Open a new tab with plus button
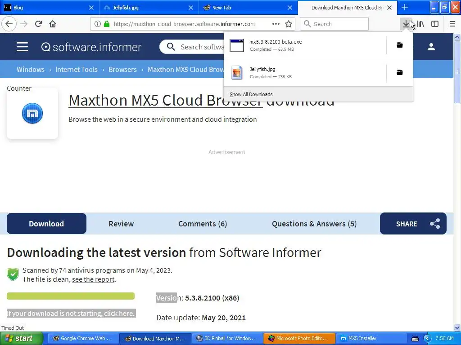Screen dimensions: 461x345 coord(405,7)
